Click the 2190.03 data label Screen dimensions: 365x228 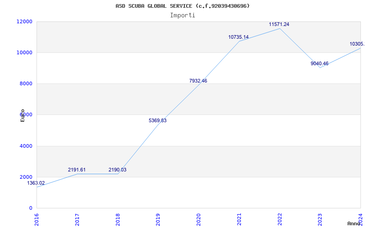tap(118, 170)
